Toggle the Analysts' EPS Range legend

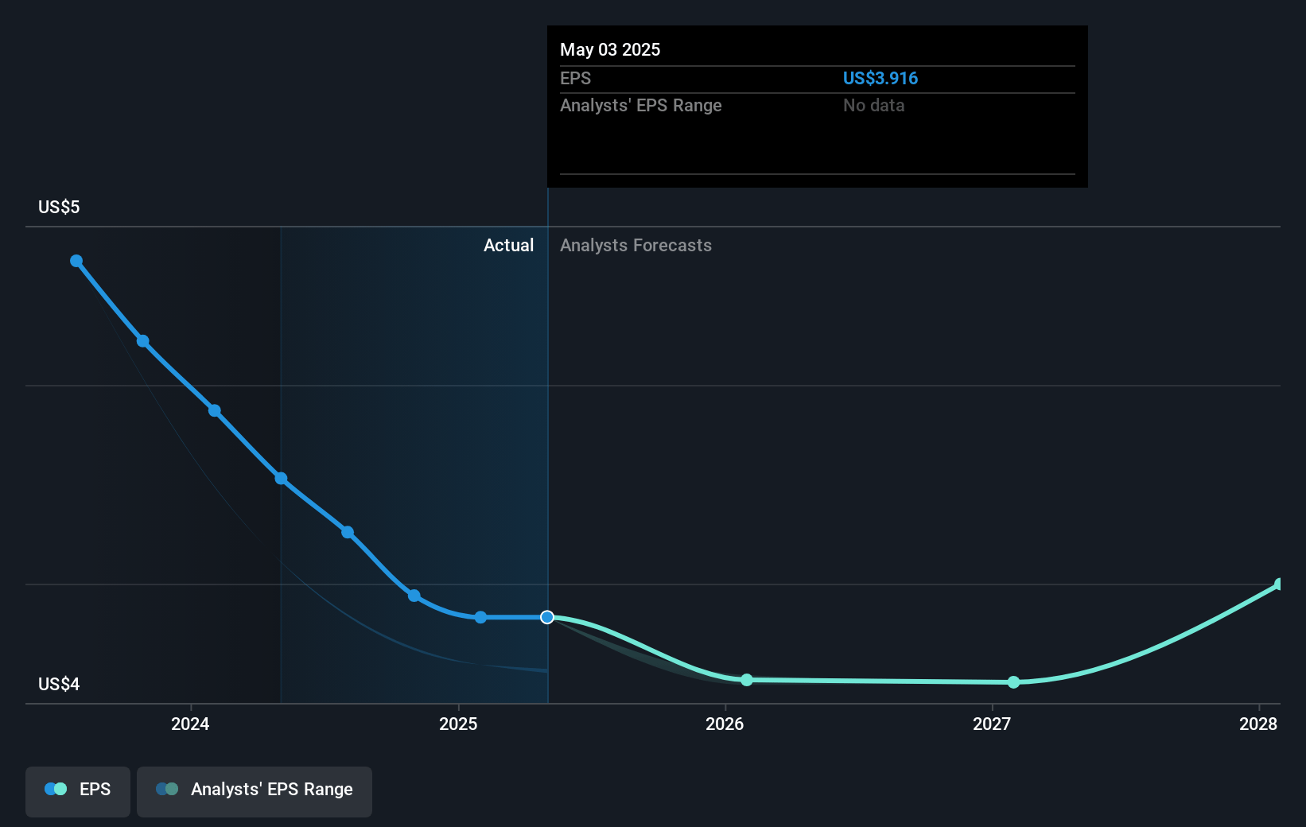click(255, 791)
